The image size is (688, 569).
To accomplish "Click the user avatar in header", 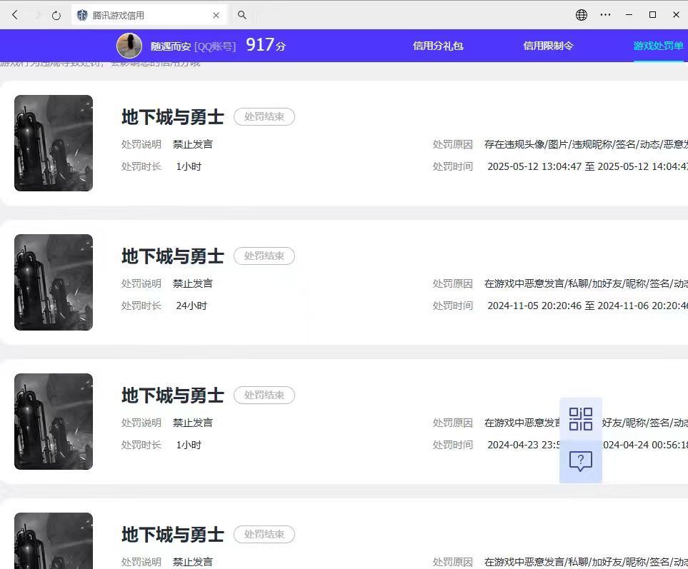I will pos(129,46).
